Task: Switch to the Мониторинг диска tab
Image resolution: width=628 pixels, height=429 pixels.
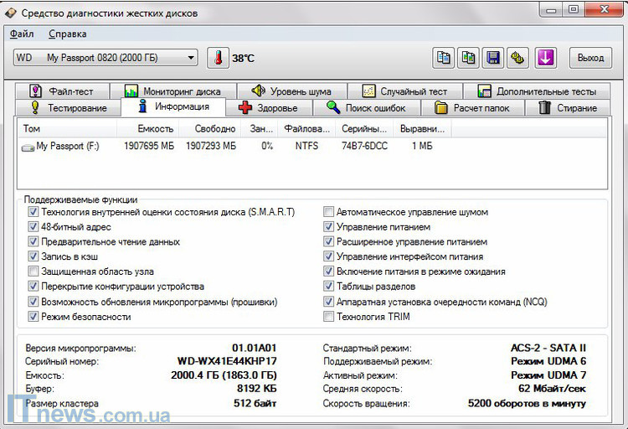Action: click(x=172, y=91)
